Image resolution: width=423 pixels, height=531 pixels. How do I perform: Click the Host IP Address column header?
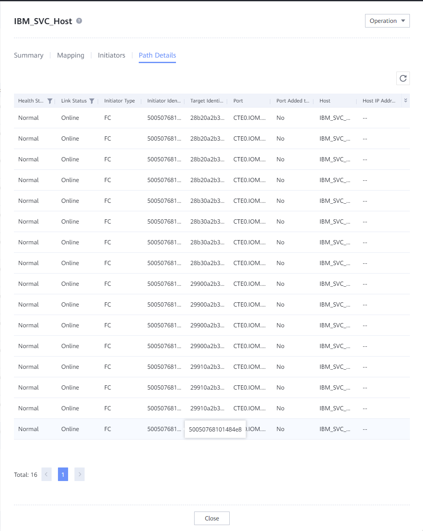click(x=379, y=101)
